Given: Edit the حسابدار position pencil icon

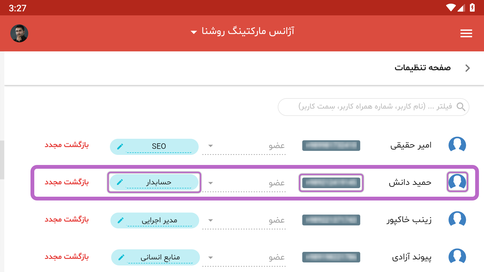Looking at the screenshot, I should pyautogui.click(x=120, y=182).
